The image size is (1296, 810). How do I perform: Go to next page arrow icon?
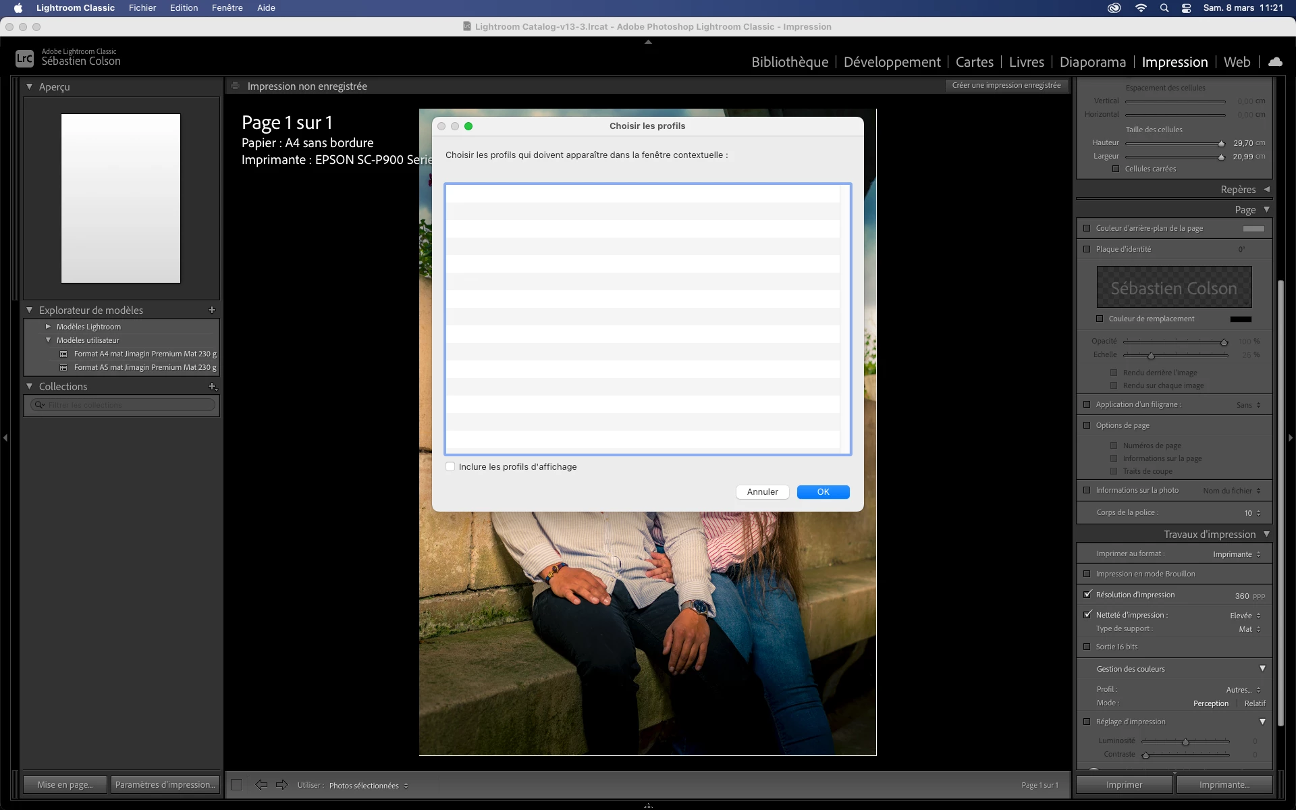282,784
